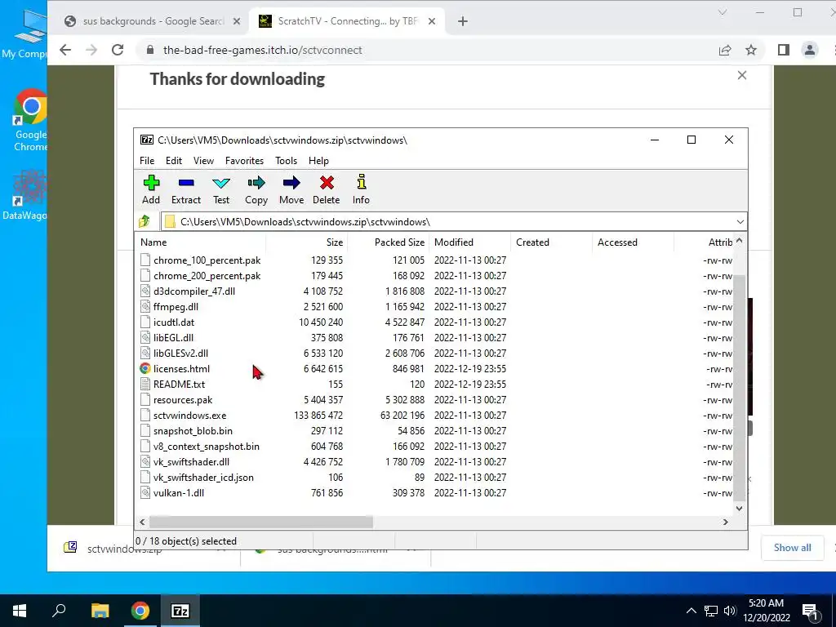Sort by the Accessed column header
The width and height of the screenshot is (836, 627).
(x=634, y=242)
